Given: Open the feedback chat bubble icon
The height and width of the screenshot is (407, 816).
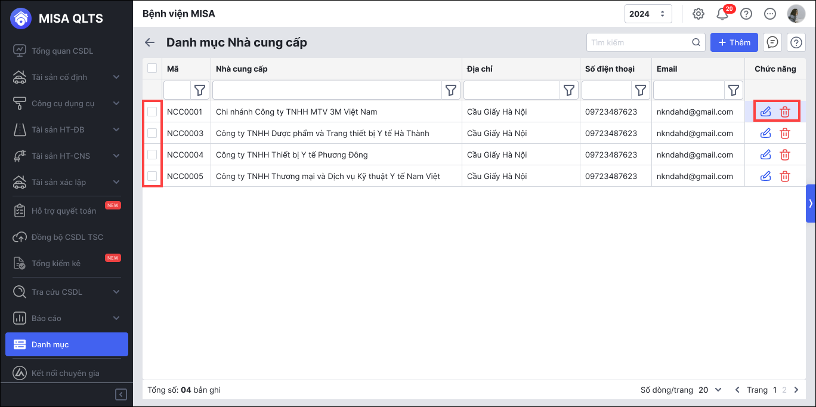Looking at the screenshot, I should [x=772, y=42].
